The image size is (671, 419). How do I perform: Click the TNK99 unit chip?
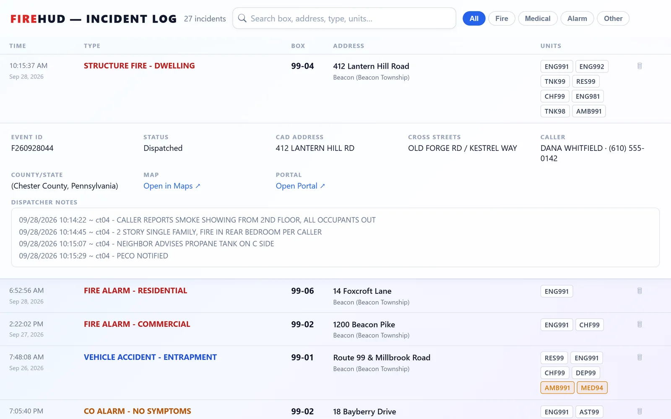pyautogui.click(x=555, y=82)
